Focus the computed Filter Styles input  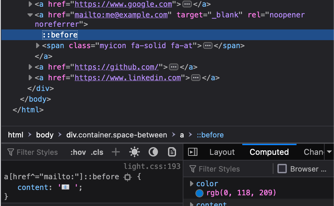point(219,169)
